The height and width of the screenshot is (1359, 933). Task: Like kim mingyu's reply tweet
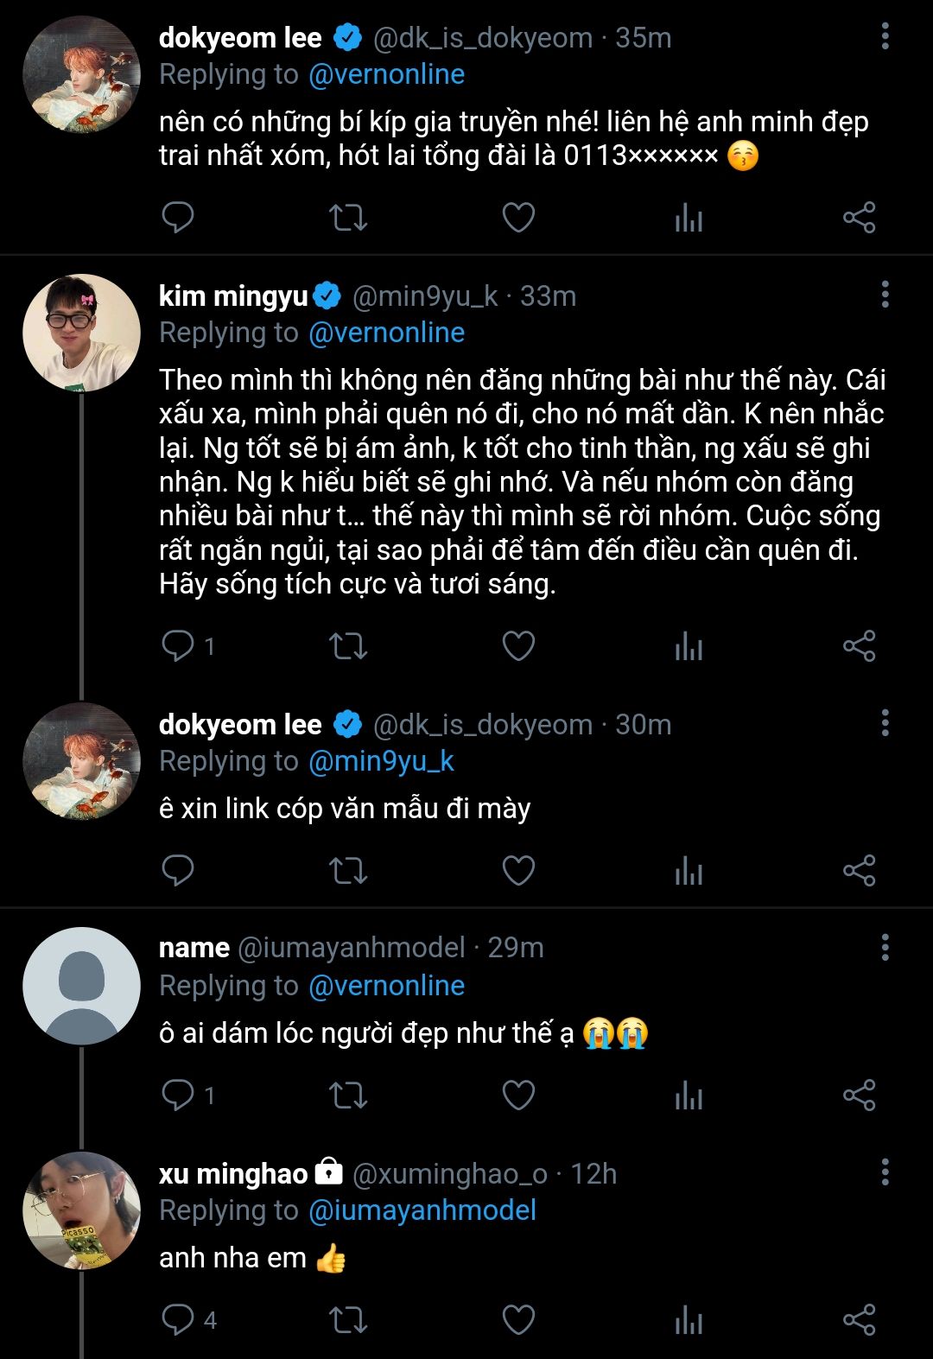point(518,646)
